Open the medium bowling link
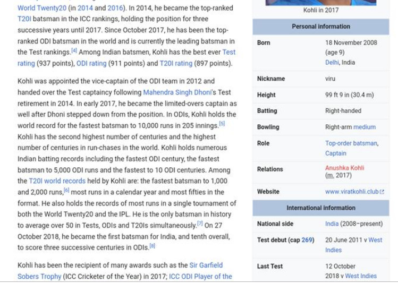This screenshot has height=283, width=398. coord(365,127)
